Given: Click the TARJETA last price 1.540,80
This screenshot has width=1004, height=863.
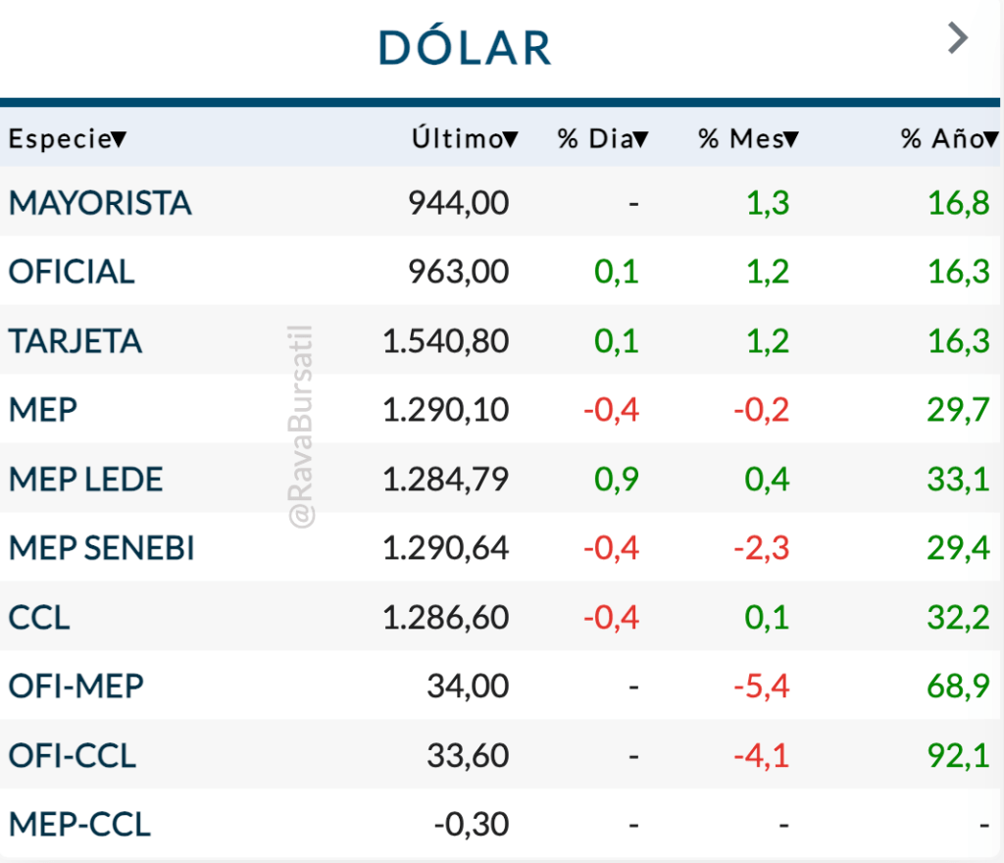Looking at the screenshot, I should pyautogui.click(x=446, y=341).
